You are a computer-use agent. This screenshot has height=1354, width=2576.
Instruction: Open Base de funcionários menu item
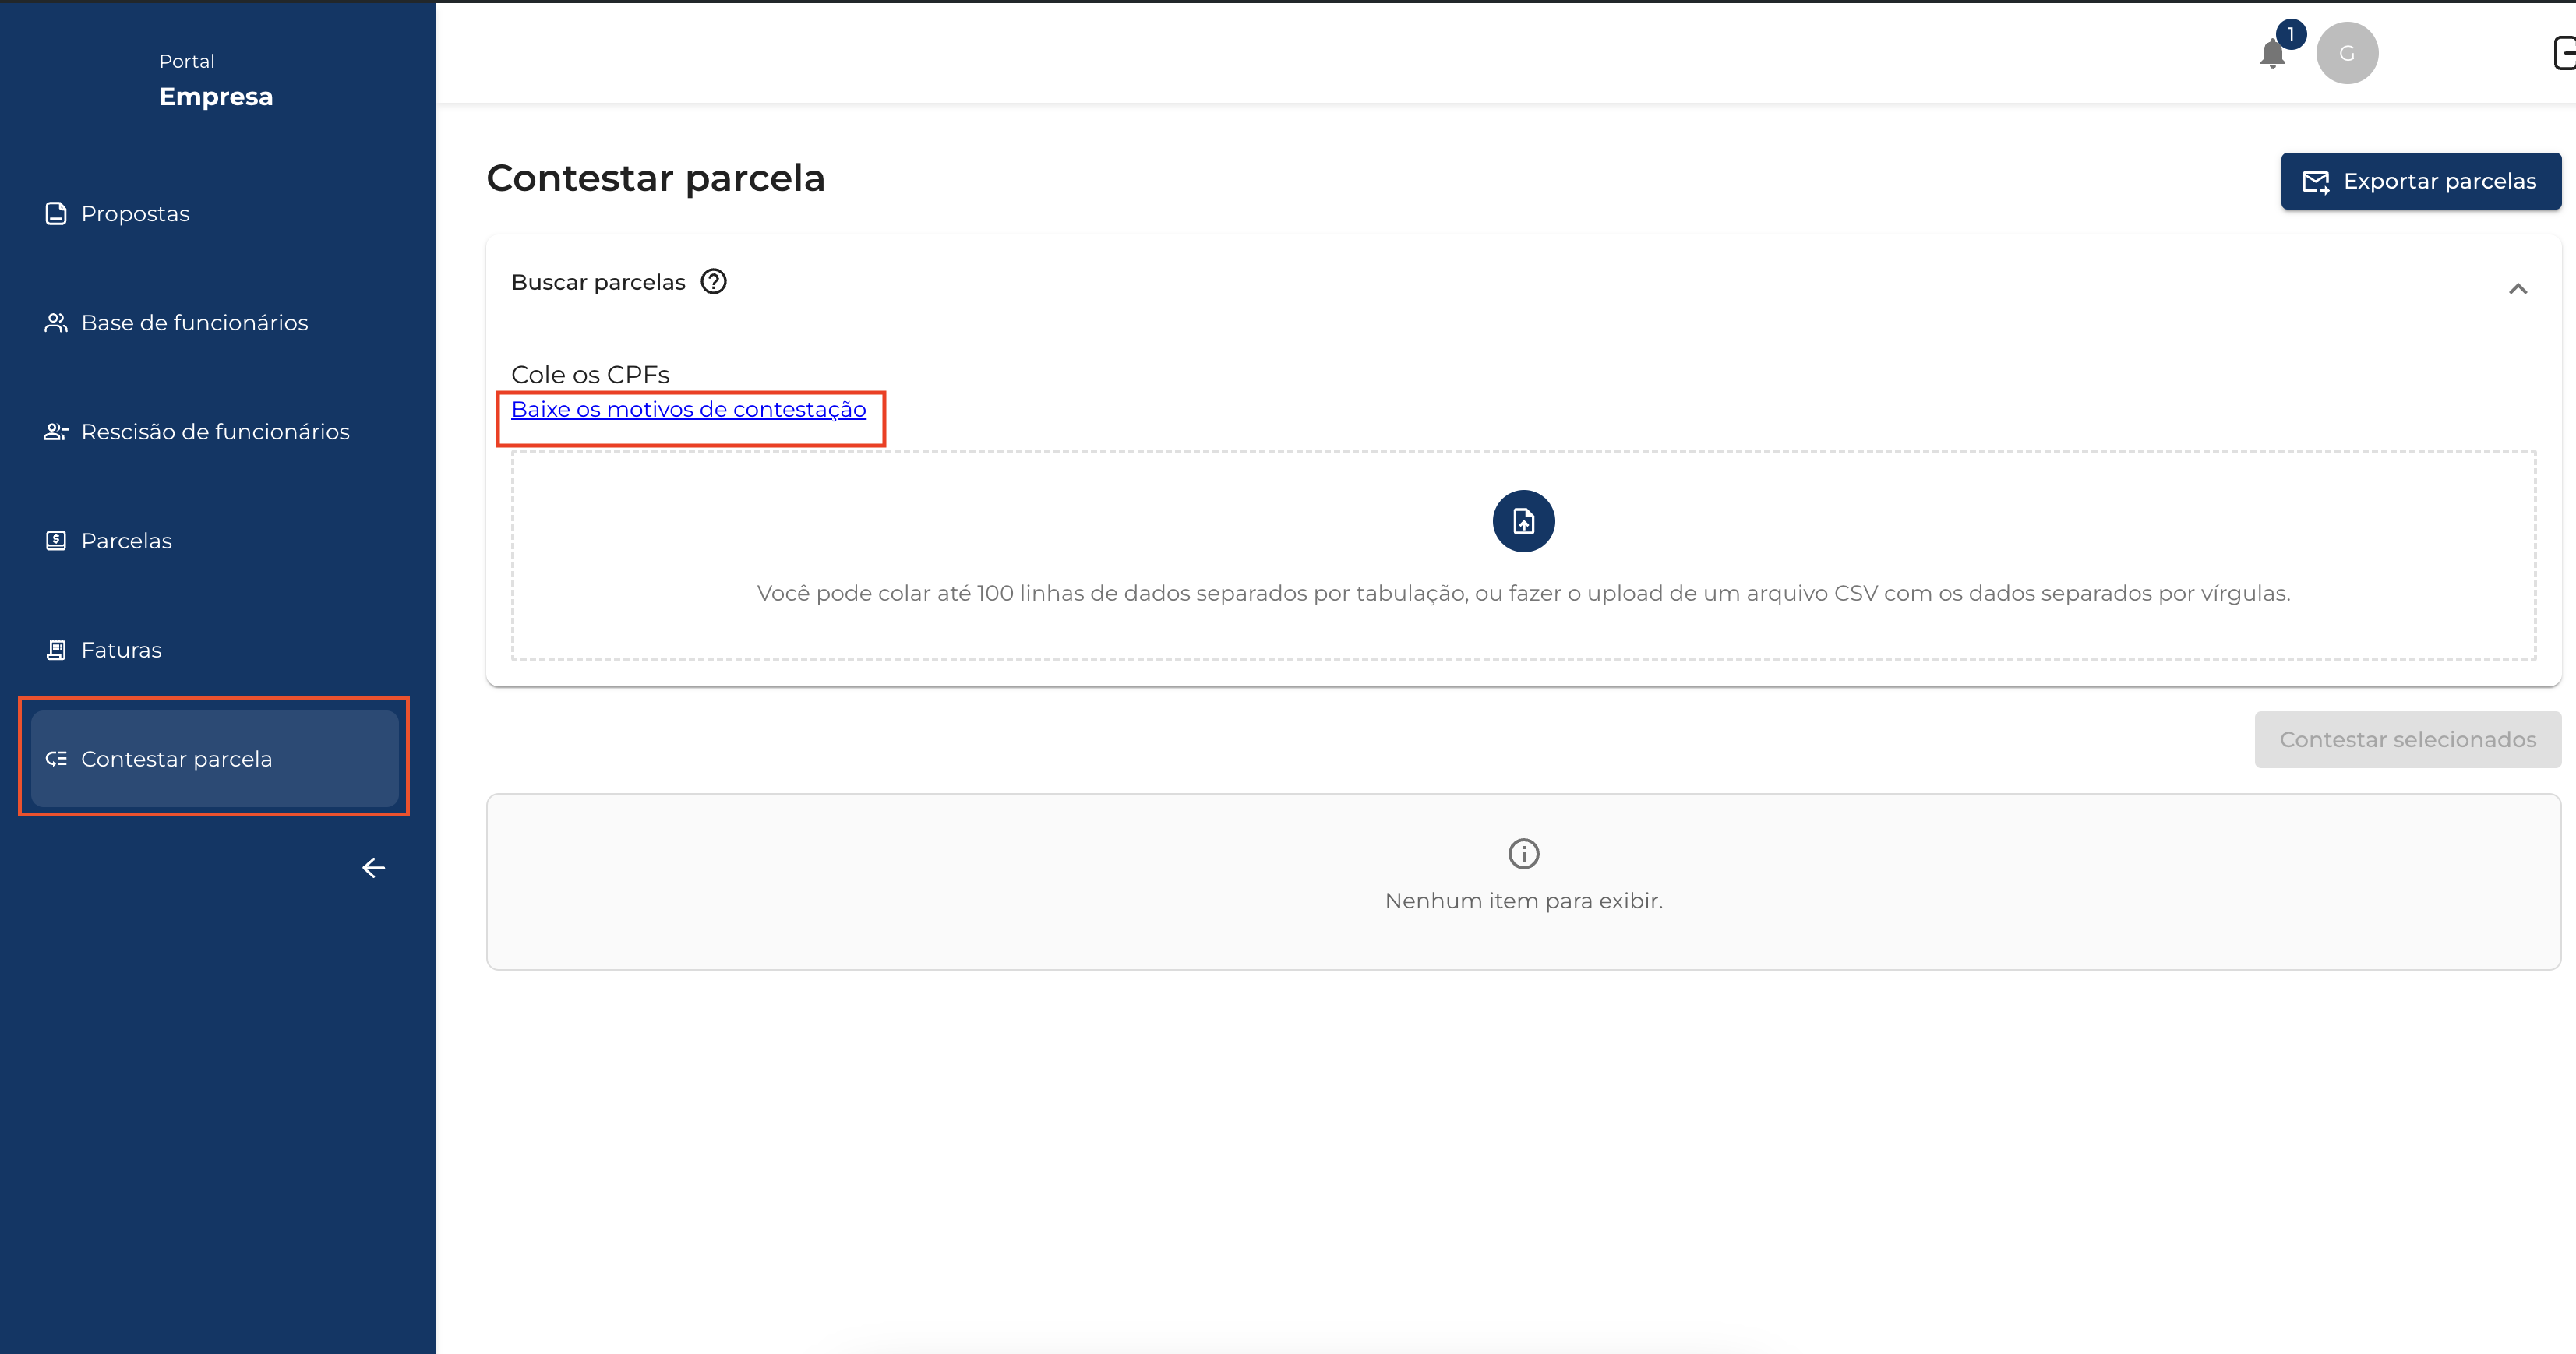194,323
